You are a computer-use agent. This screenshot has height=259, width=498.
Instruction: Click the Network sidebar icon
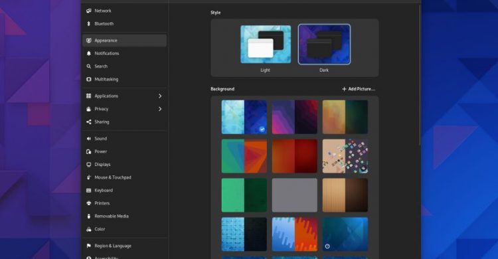(88, 11)
